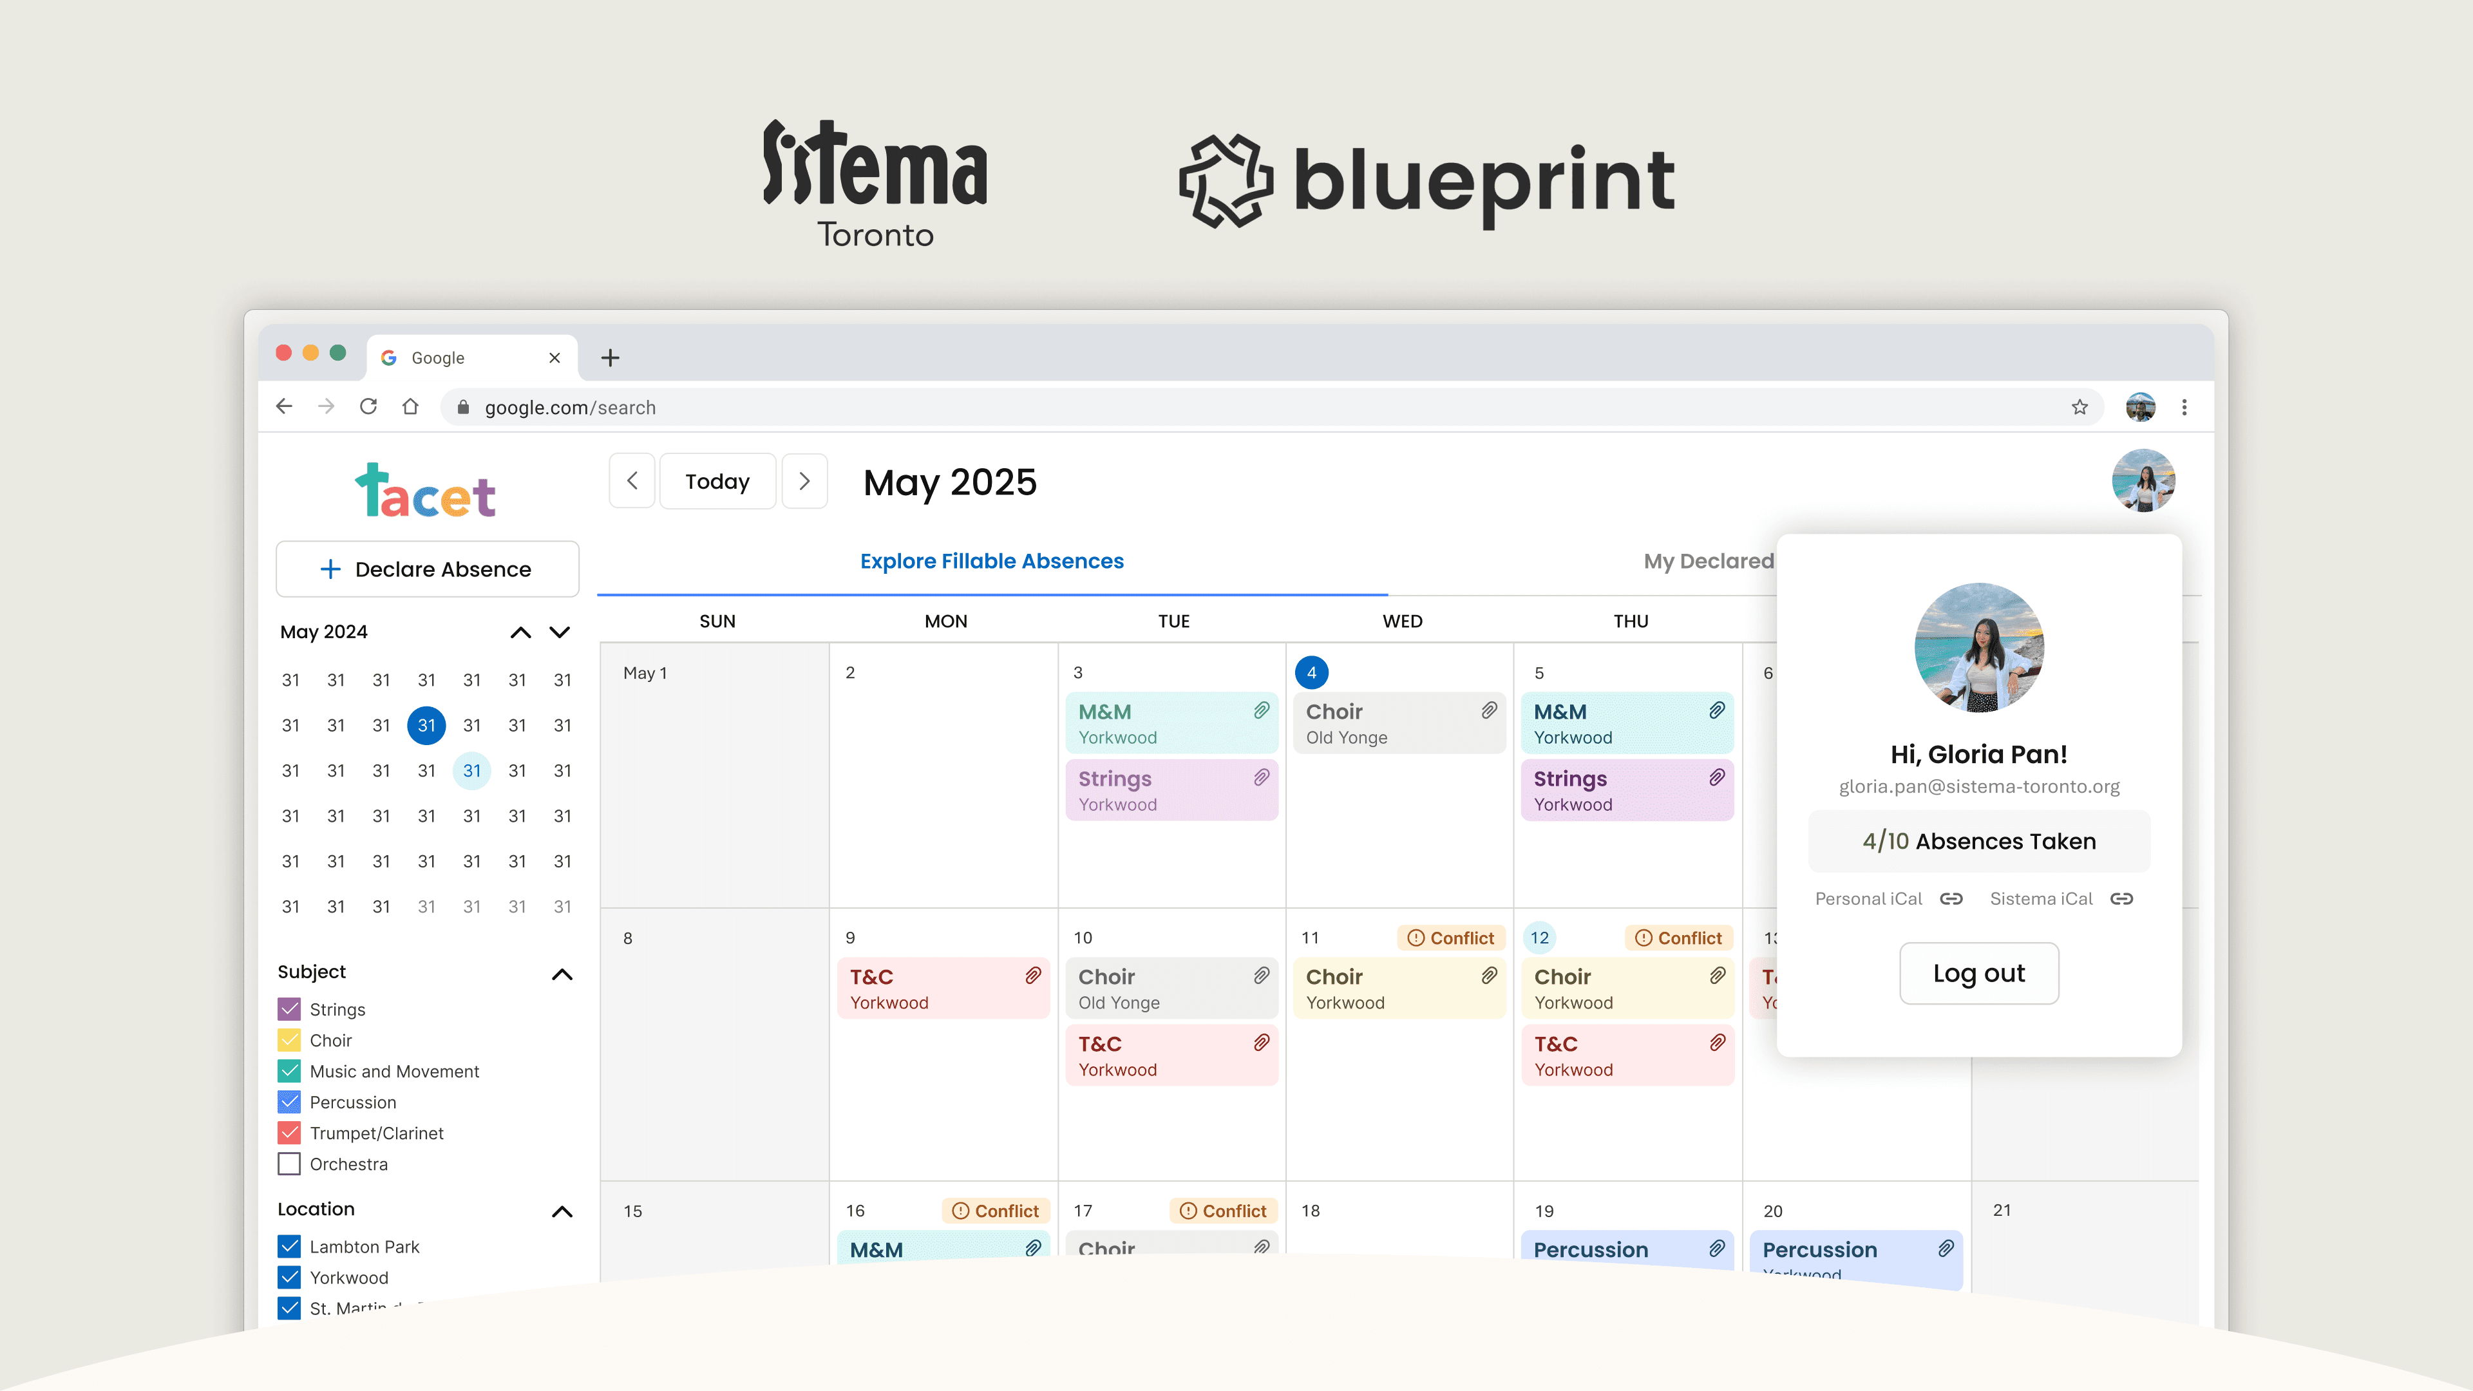Click the Declare Absence button

tap(427, 569)
